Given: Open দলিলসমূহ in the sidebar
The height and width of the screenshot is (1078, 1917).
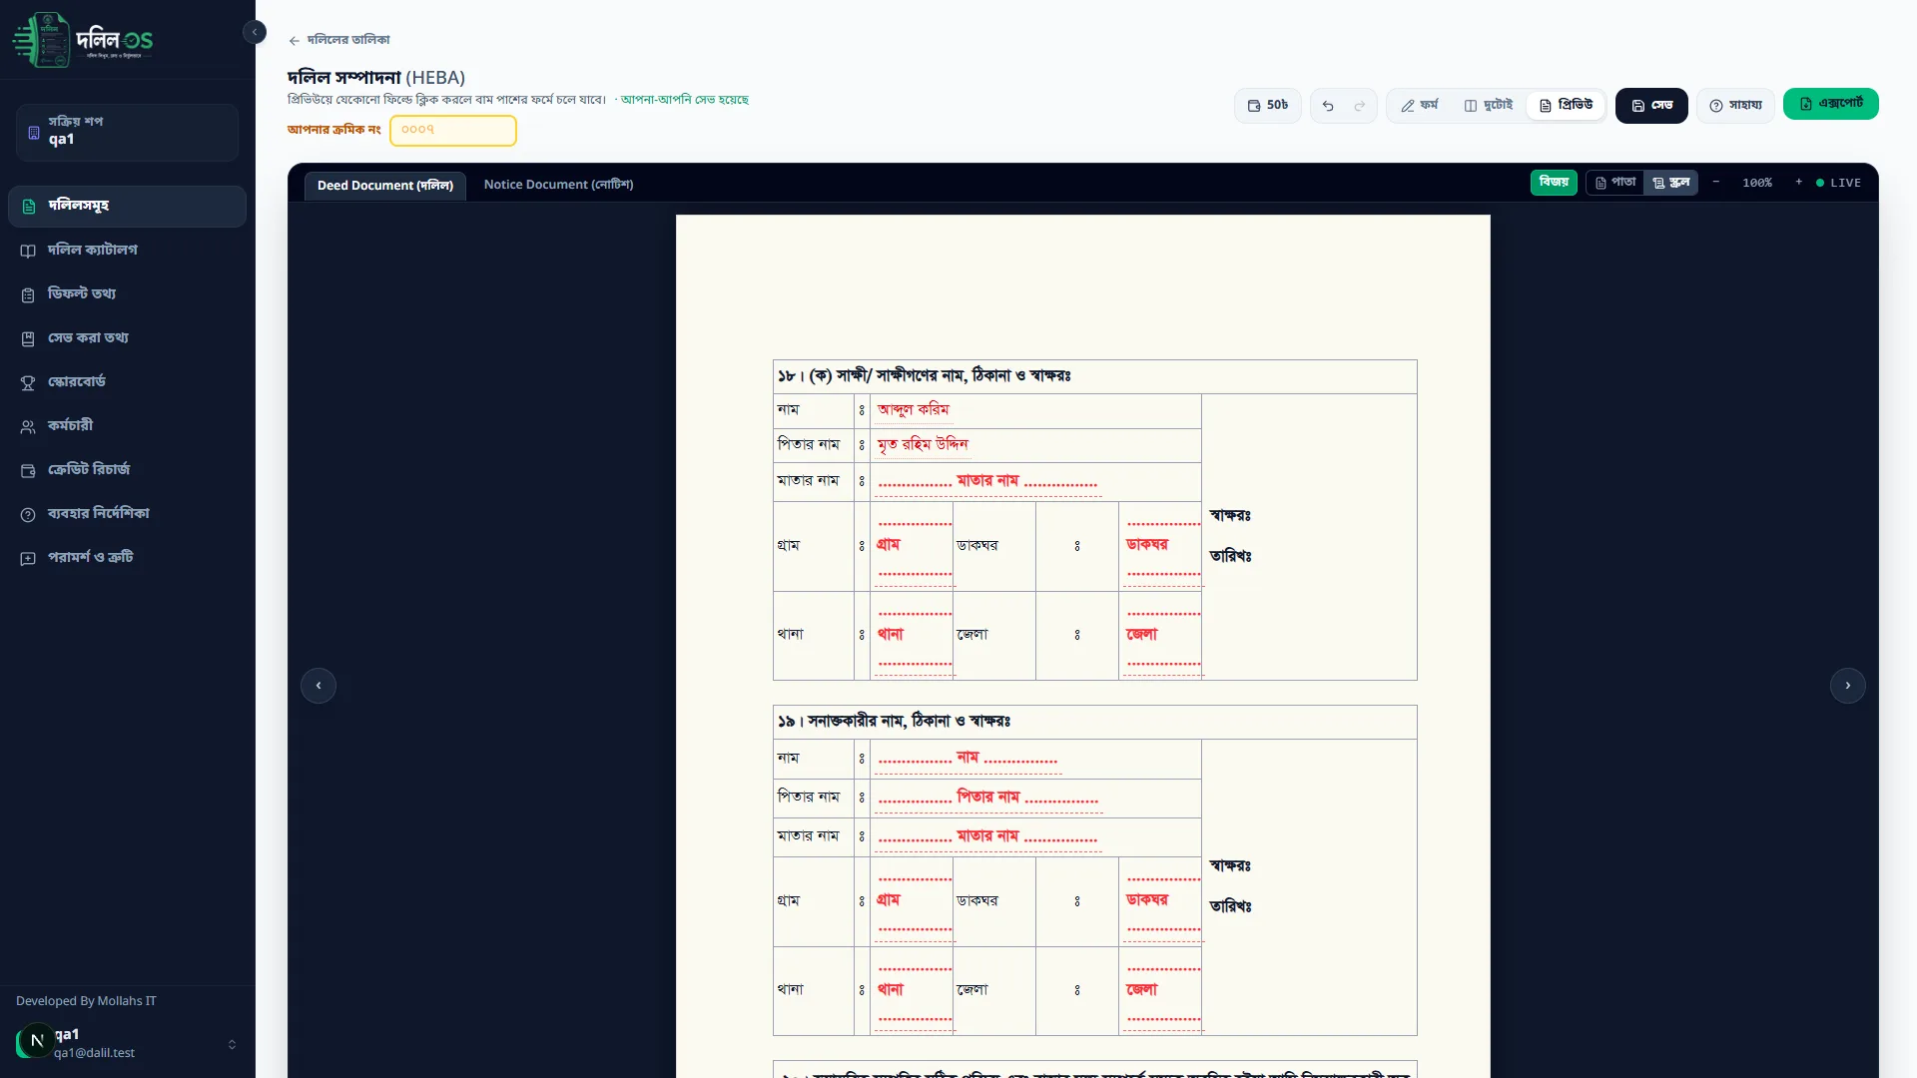Looking at the screenshot, I should (127, 206).
